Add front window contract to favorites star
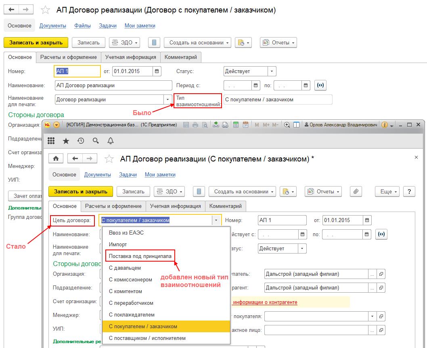Screen dimensions: 427x348 (109, 159)
